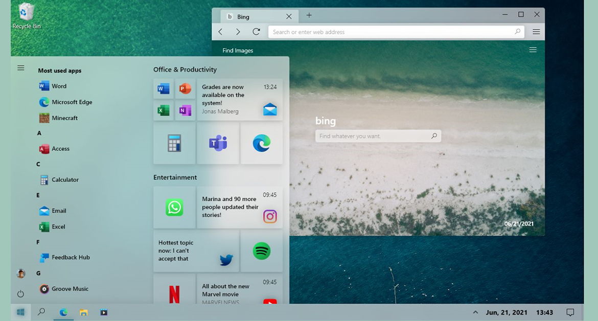Open Groove Music from app list
Viewport: 598px width, 321px height.
[x=70, y=289]
